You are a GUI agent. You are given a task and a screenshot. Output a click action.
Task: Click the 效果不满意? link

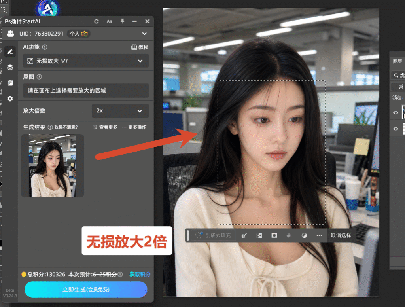66,127
